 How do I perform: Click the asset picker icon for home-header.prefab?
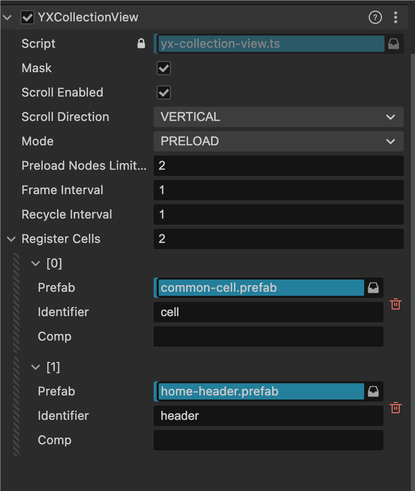pos(373,391)
